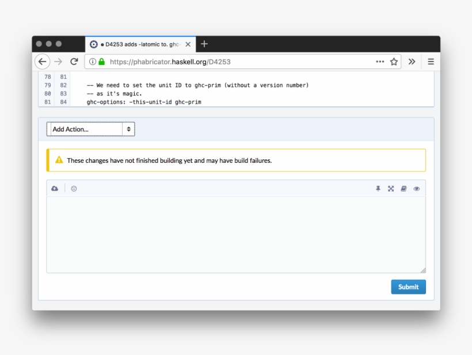Toggle comment preview with eye icon

click(x=417, y=189)
